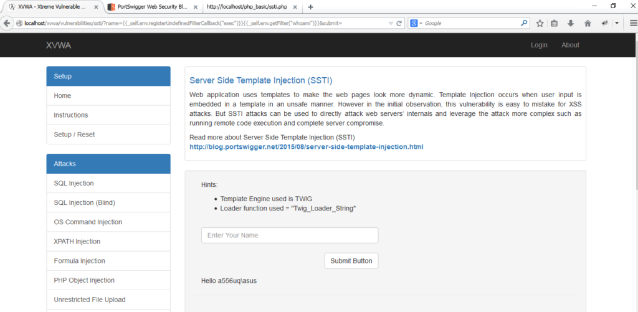This screenshot has width=638, height=312.
Task: Click the XVWA tab favicon
Action: click(12, 7)
